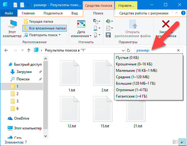Choose Средние (1–128 МБ) option
187x146 pixels.
[x=148, y=77]
